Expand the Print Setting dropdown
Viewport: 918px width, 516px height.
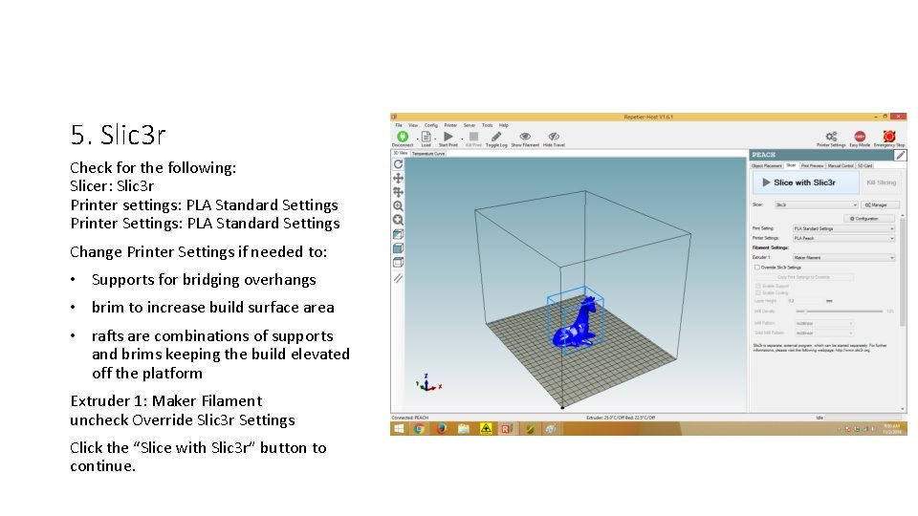click(x=843, y=228)
